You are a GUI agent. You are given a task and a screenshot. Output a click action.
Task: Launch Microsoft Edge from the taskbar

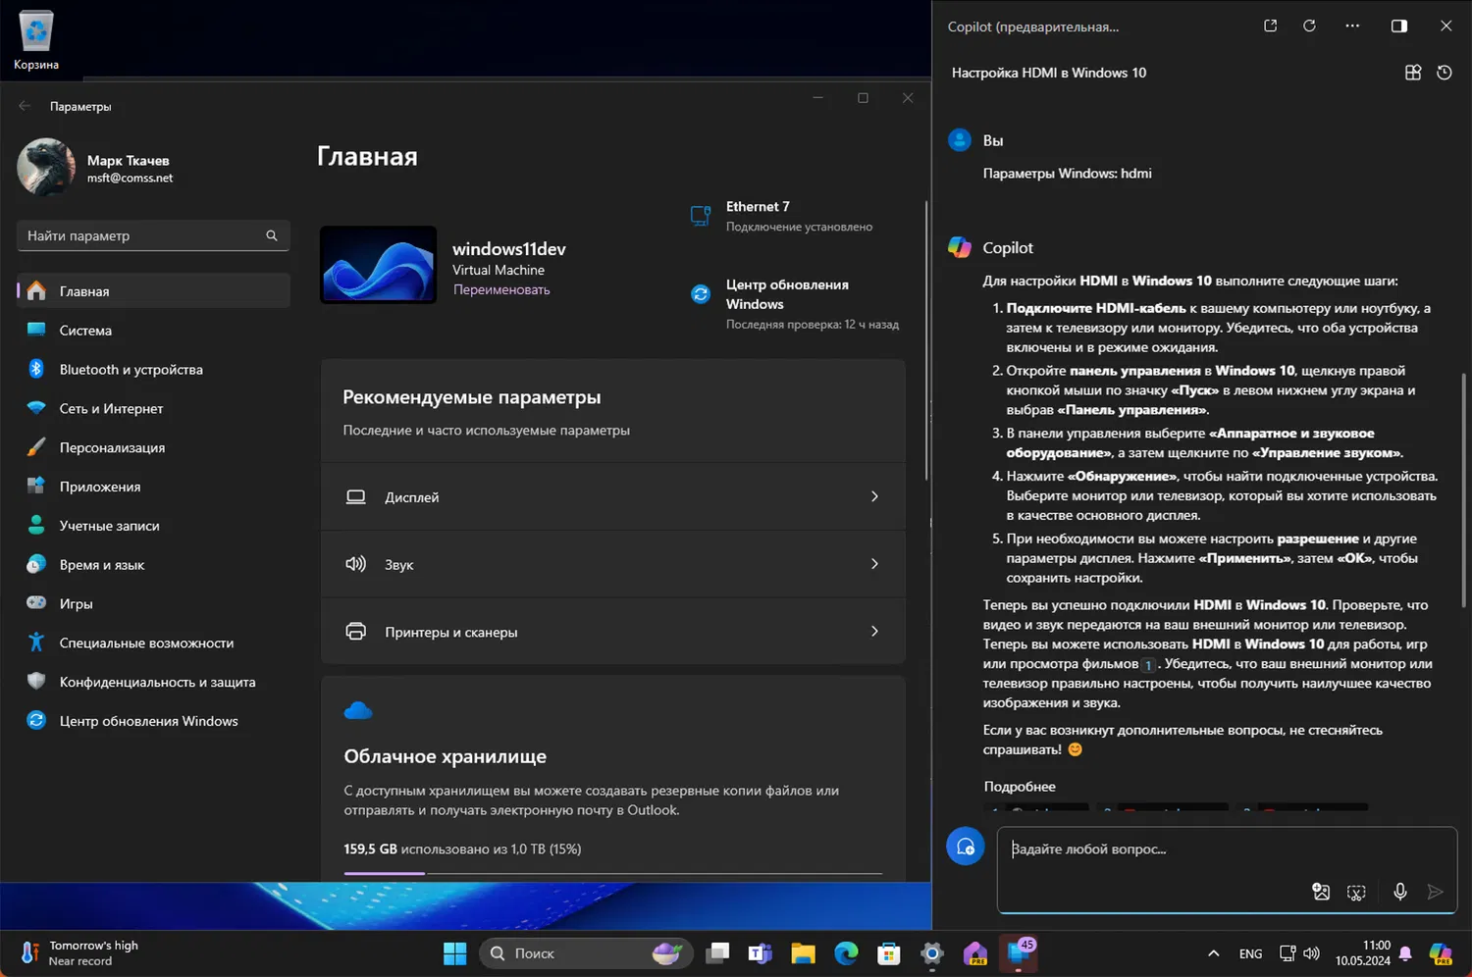pyautogui.click(x=846, y=953)
